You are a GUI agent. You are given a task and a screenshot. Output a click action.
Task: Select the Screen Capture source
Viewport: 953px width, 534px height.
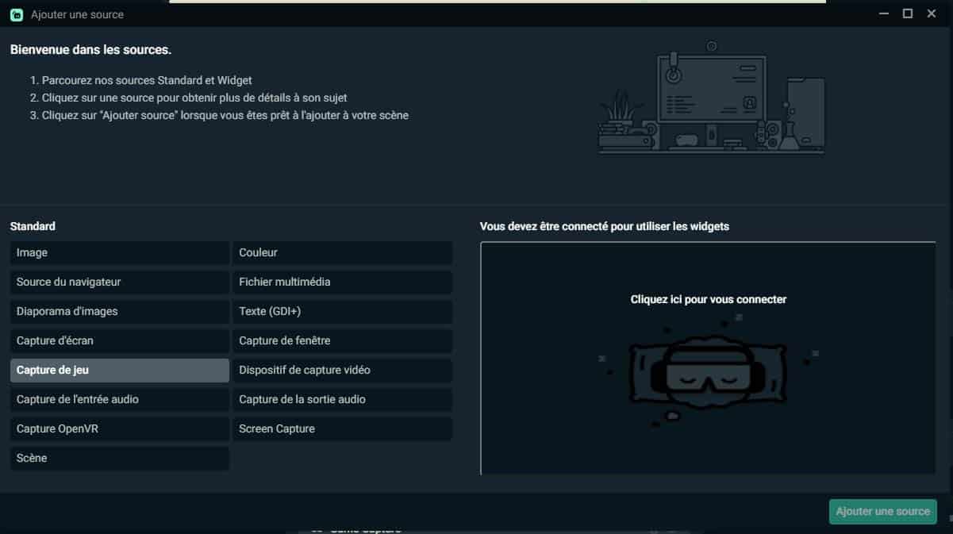tap(342, 428)
